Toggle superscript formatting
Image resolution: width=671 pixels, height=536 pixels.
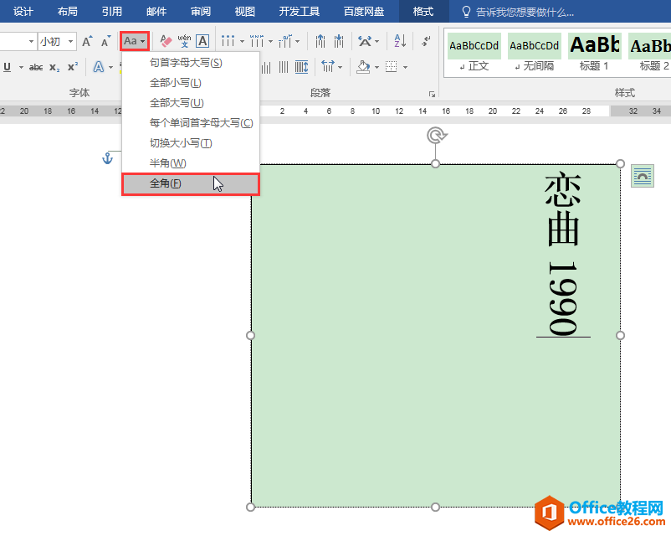click(73, 67)
